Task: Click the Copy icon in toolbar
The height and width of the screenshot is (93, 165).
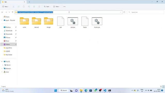Action: 19,6
